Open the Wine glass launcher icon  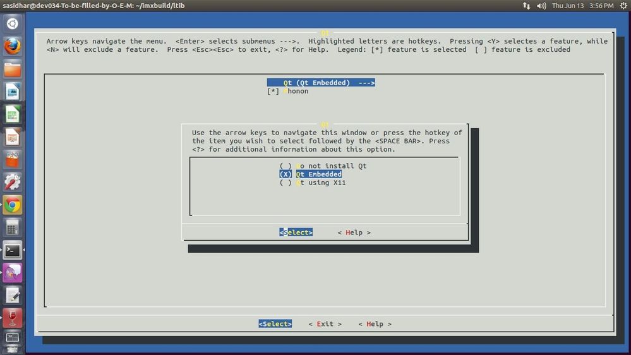[x=12, y=318]
